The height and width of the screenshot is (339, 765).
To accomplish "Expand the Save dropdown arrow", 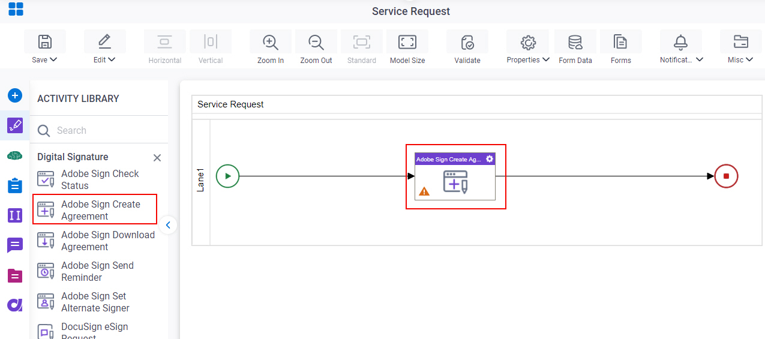I will click(x=53, y=59).
